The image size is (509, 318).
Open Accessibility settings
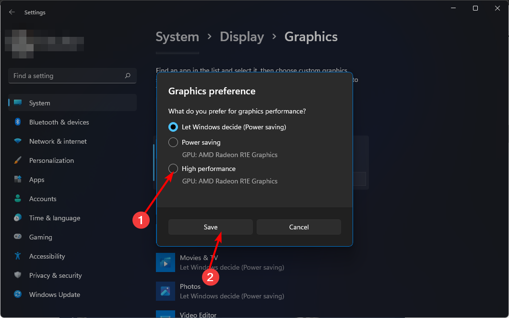[72, 256]
